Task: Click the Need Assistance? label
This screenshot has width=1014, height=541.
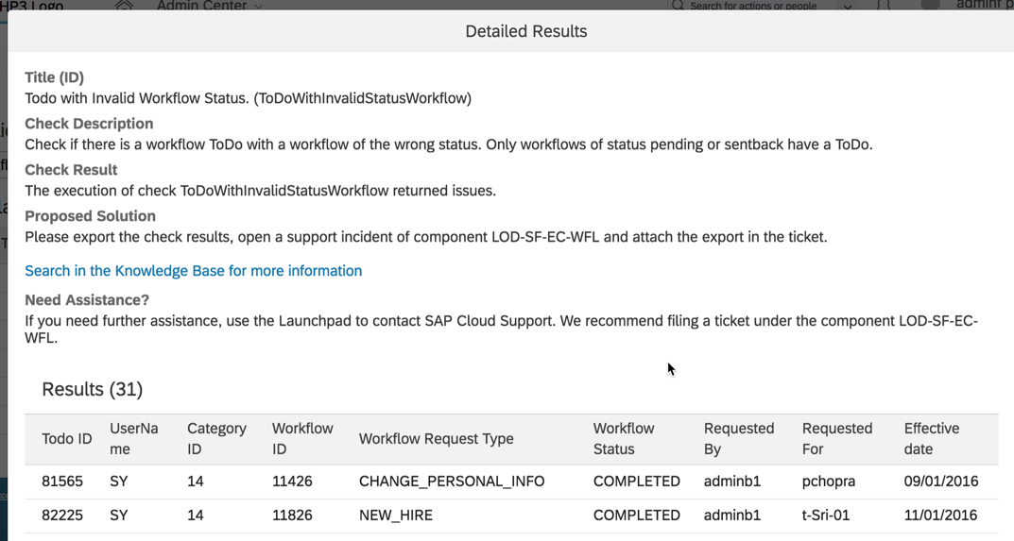Action: tap(87, 300)
